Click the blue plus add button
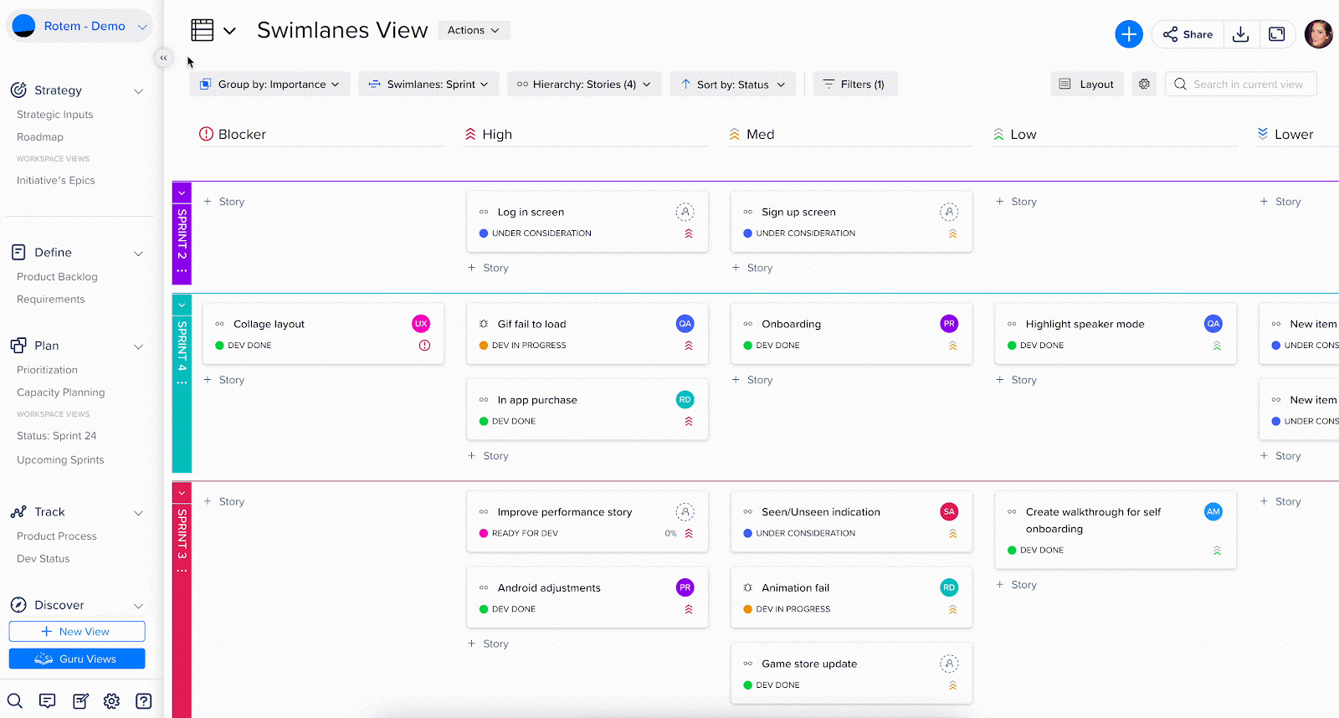 (x=1128, y=34)
